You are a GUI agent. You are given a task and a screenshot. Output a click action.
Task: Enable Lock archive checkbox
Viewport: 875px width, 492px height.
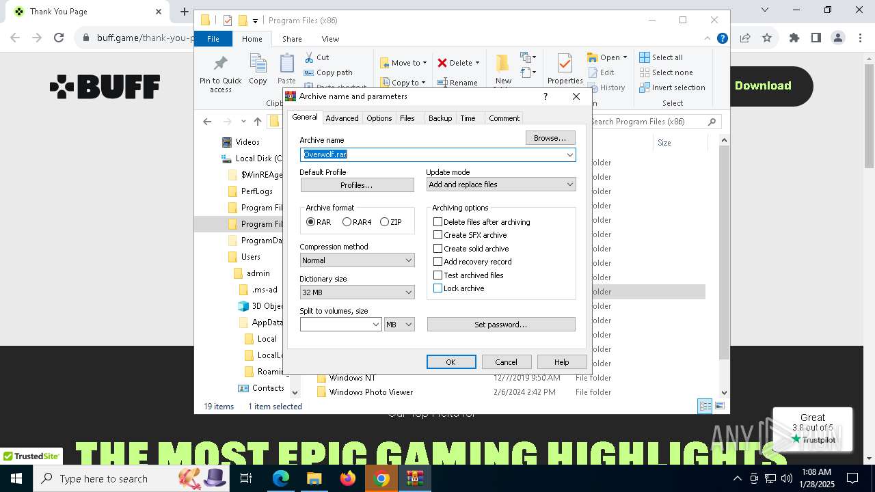click(437, 288)
